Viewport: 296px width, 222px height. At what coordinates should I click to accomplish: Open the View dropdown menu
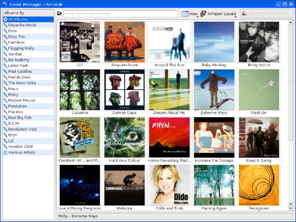[x=190, y=14]
